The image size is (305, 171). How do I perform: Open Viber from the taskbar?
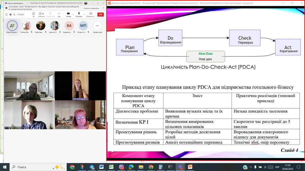[121, 167]
